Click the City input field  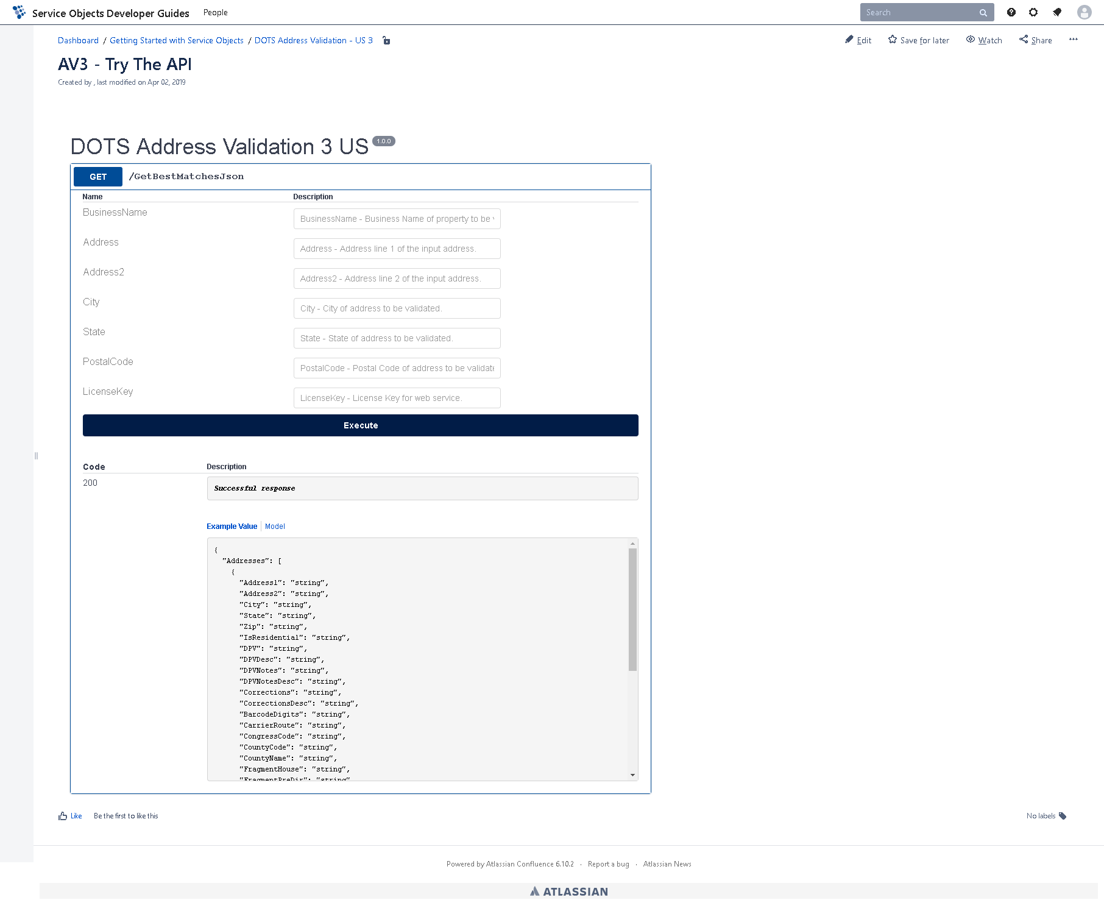(x=397, y=308)
